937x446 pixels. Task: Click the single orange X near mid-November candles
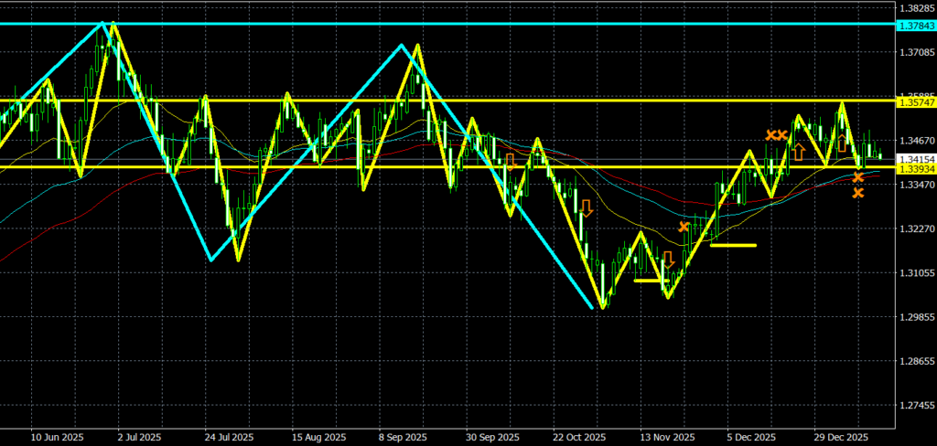tap(684, 226)
